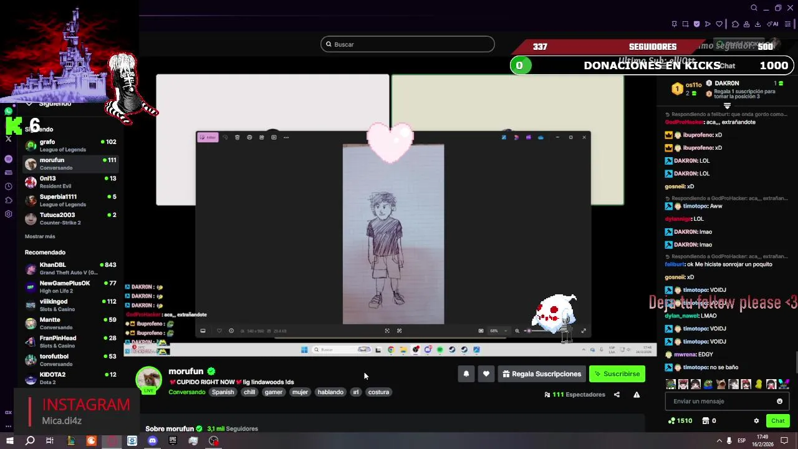Image resolution: width=798 pixels, height=449 pixels.
Task: Expand followed list with Mostrar más
Action: (x=40, y=236)
